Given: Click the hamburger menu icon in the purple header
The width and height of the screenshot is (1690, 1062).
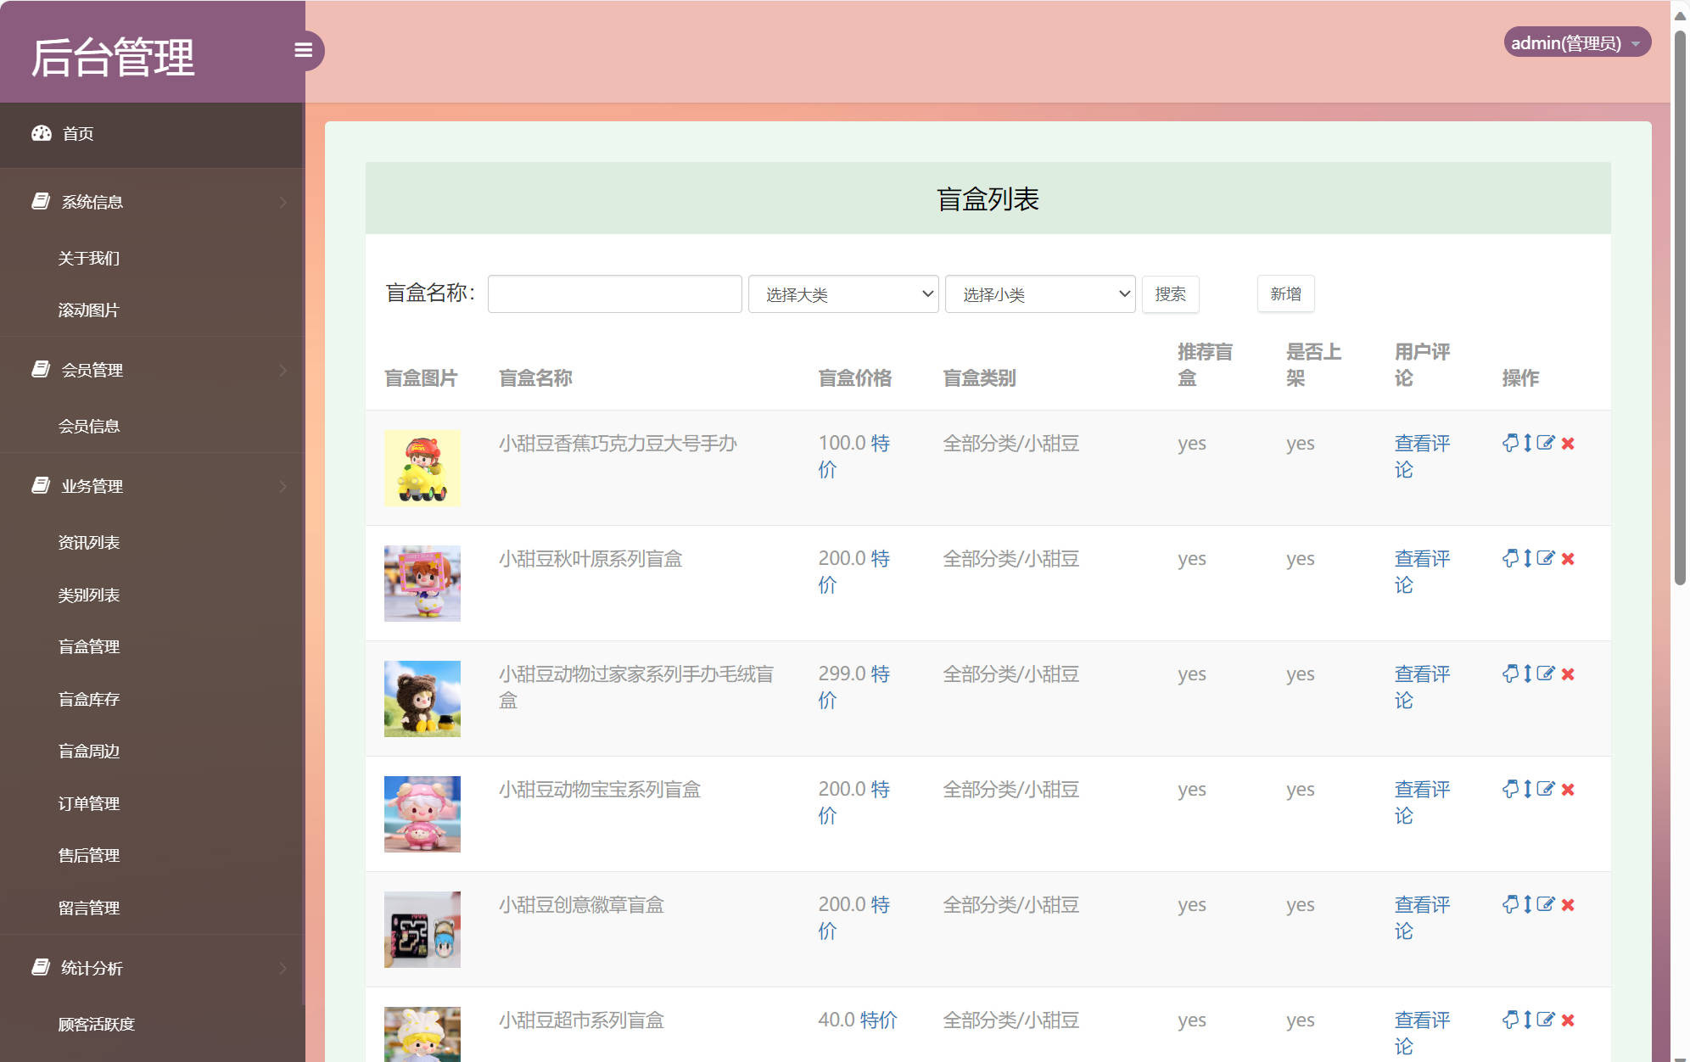Looking at the screenshot, I should pyautogui.click(x=305, y=50).
